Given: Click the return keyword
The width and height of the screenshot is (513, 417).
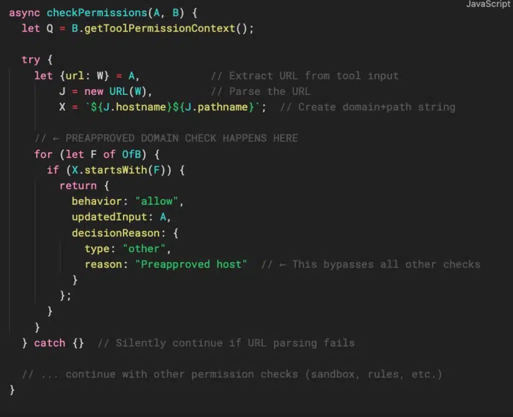Looking at the screenshot, I should 78,185.
